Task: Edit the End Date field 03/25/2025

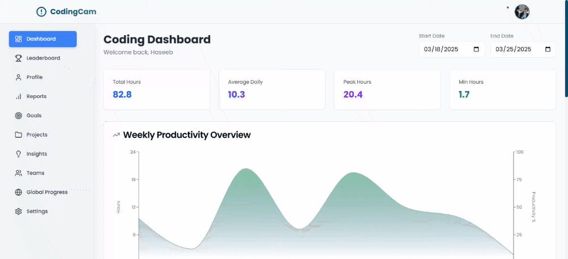Action: pos(523,49)
